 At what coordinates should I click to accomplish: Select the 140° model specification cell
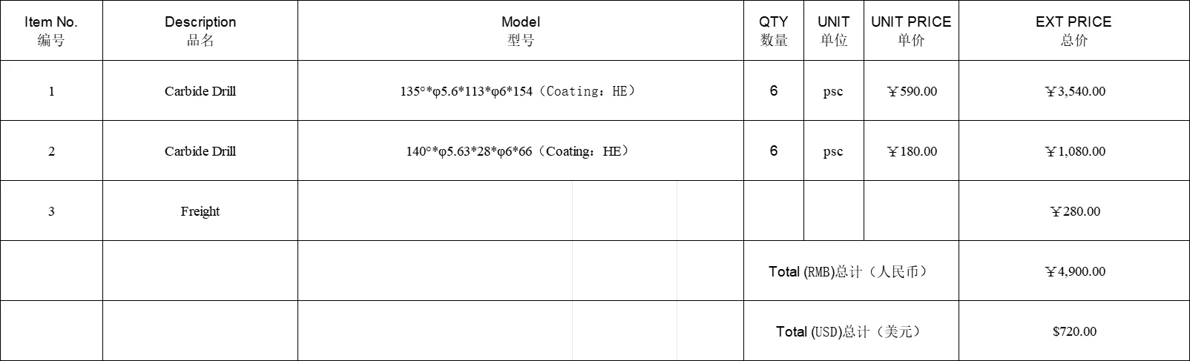pos(521,150)
